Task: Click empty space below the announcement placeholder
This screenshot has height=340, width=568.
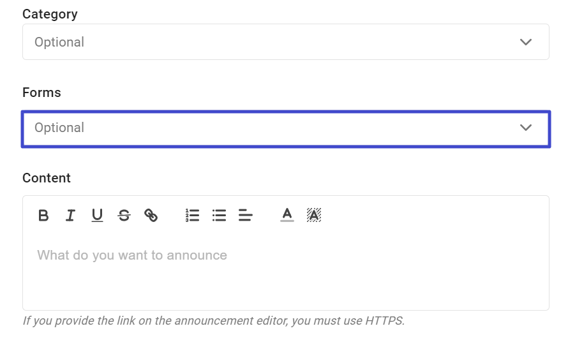Action: pos(286,286)
